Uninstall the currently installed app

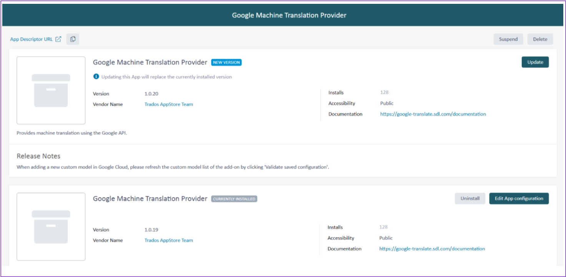coord(470,199)
